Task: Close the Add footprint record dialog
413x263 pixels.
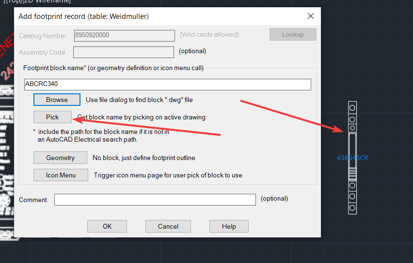Action: tap(311, 16)
